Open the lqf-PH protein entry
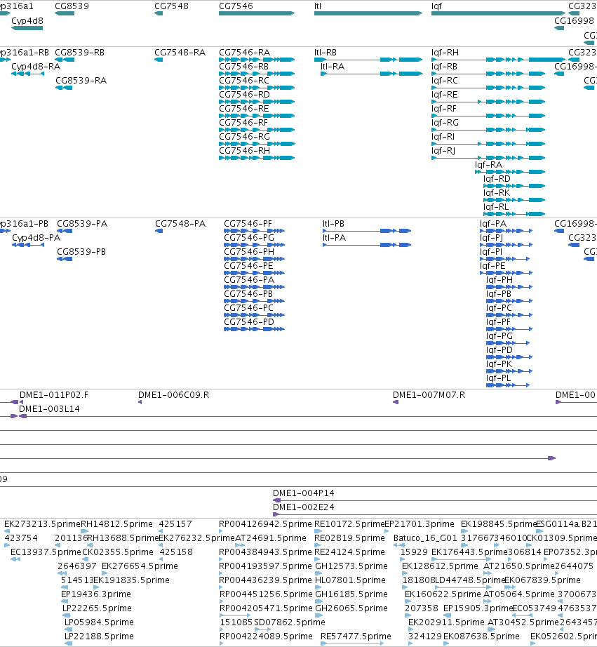This screenshot has height=647, width=597. tap(499, 280)
